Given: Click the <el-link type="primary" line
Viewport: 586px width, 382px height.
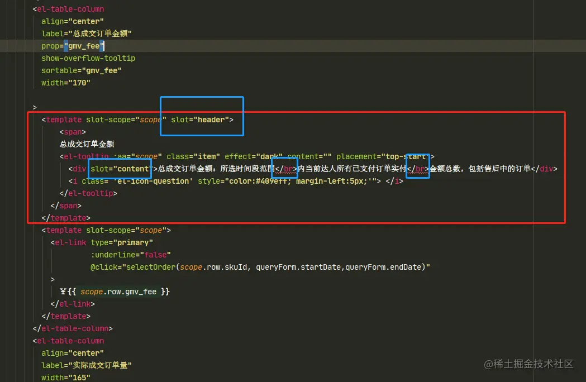Looking at the screenshot, I should [x=102, y=242].
